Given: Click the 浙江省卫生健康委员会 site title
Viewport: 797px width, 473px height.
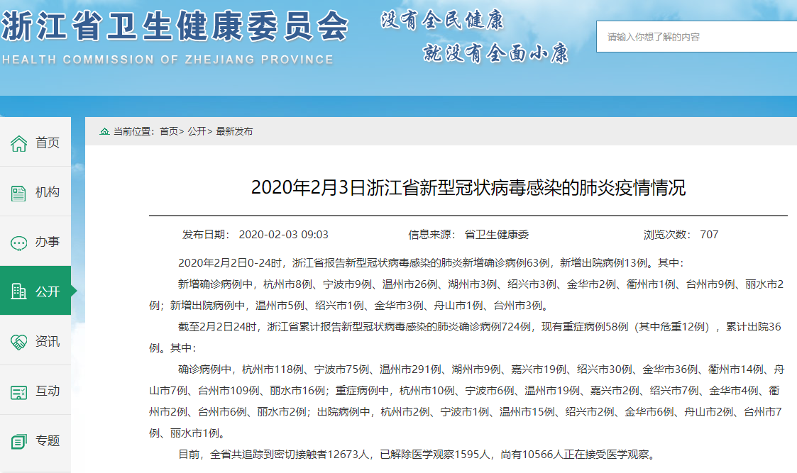Looking at the screenshot, I should pyautogui.click(x=175, y=27).
